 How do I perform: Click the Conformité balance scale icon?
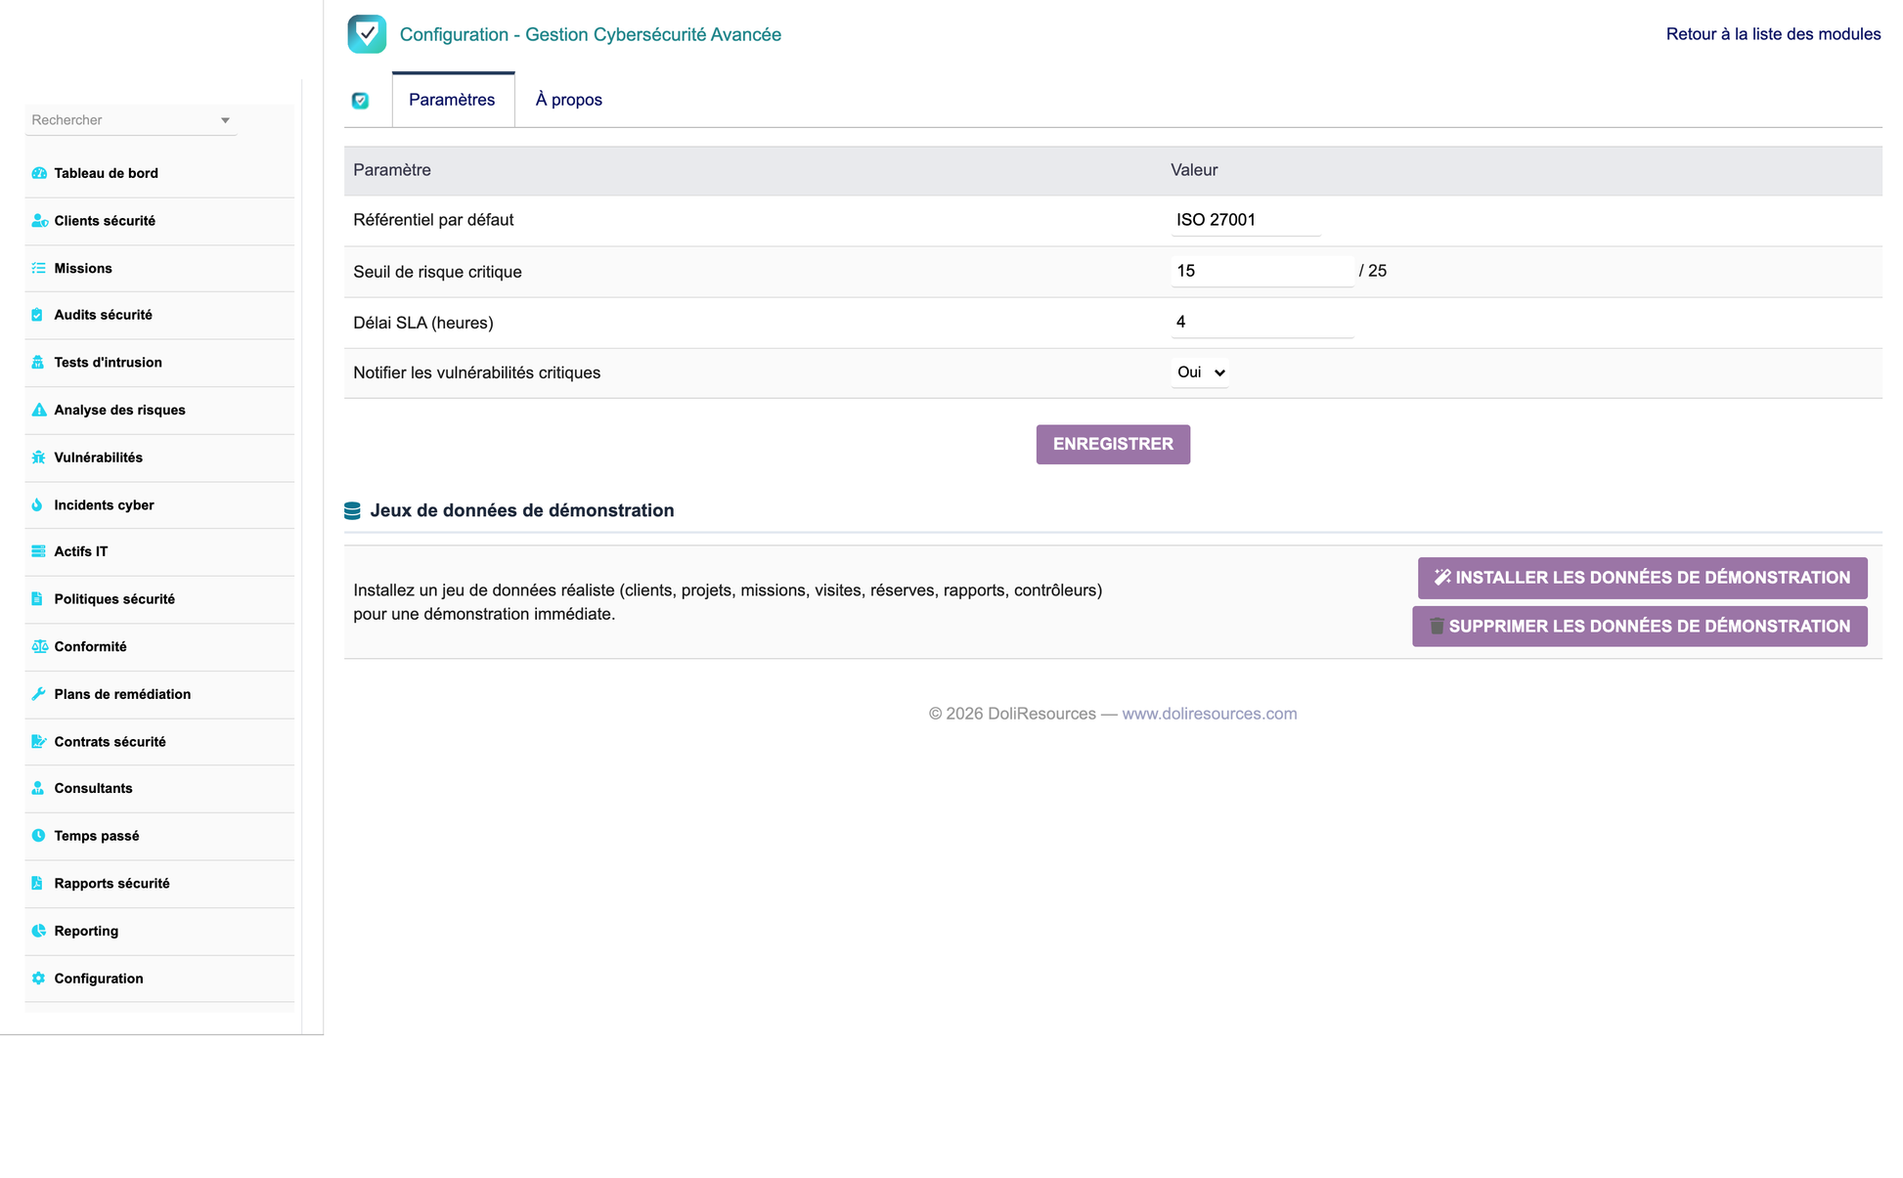pos(39,646)
